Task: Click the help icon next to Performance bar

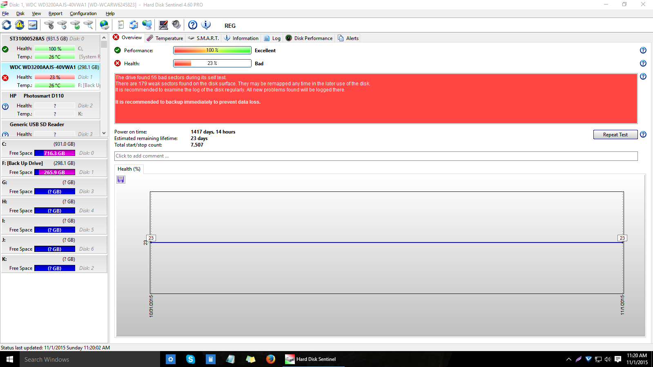Action: [x=643, y=50]
